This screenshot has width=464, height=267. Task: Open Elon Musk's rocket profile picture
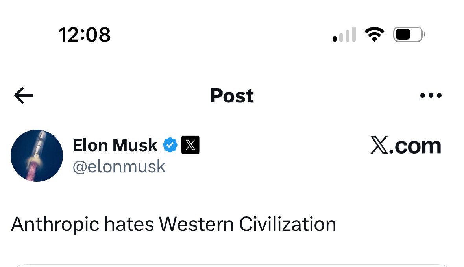[x=37, y=155]
